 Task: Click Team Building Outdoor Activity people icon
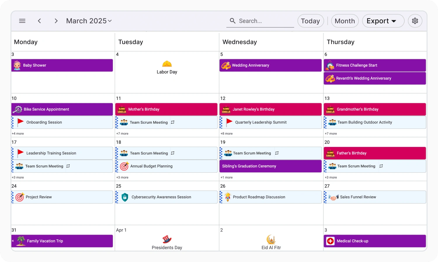click(332, 122)
